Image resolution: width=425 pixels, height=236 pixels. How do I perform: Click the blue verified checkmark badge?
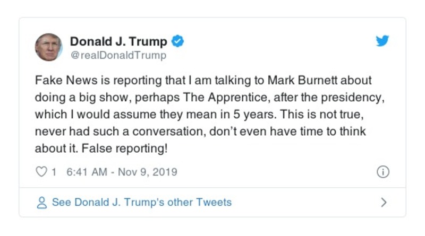point(178,41)
